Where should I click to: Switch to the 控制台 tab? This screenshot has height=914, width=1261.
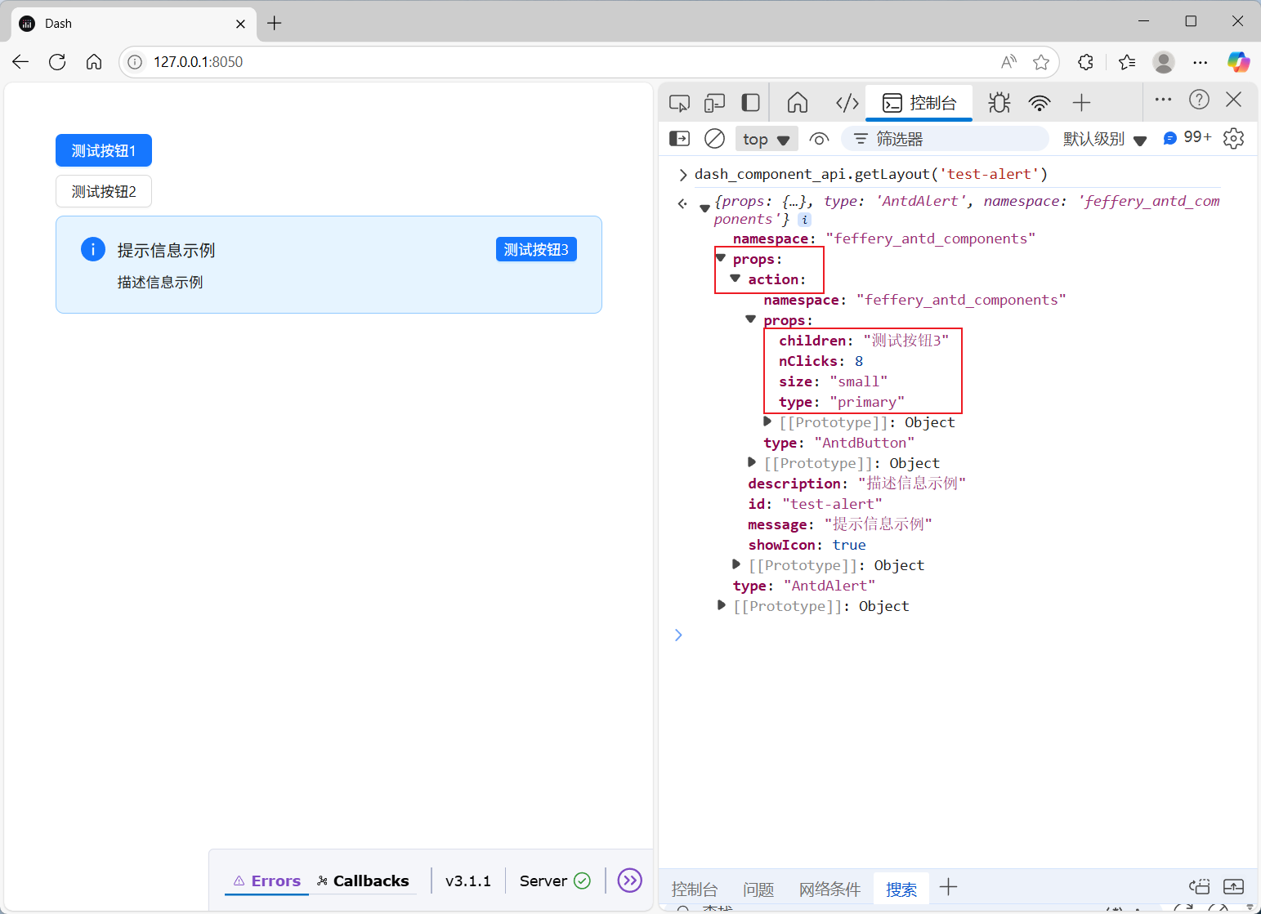click(x=919, y=102)
